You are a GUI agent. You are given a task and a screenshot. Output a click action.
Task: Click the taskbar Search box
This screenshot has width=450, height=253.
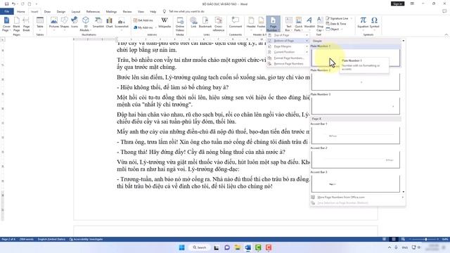(x=200, y=247)
